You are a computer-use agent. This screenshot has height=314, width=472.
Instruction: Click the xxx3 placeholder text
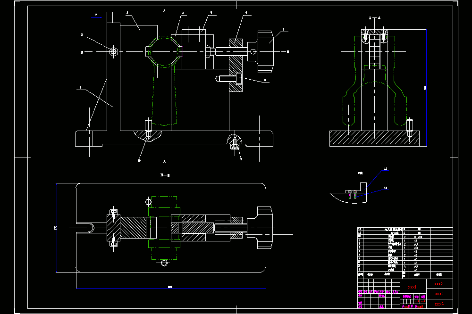439,294
